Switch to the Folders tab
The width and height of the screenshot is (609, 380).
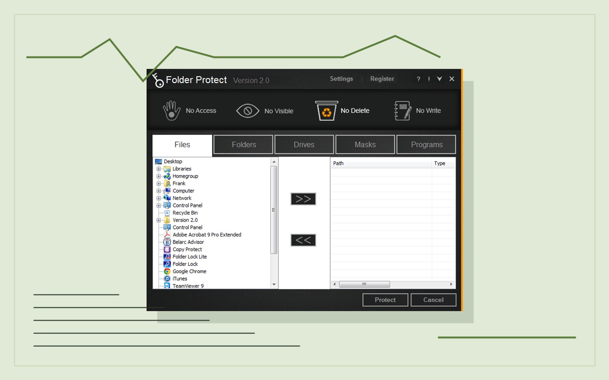pos(244,145)
